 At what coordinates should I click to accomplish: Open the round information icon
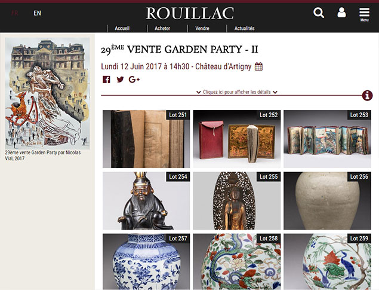coord(367,96)
